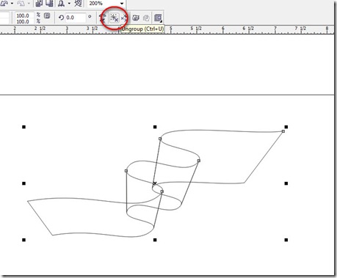Image resolution: width=337 pixels, height=278 pixels.
Task: Click the Application Launcher icon
Action: (61, 3)
